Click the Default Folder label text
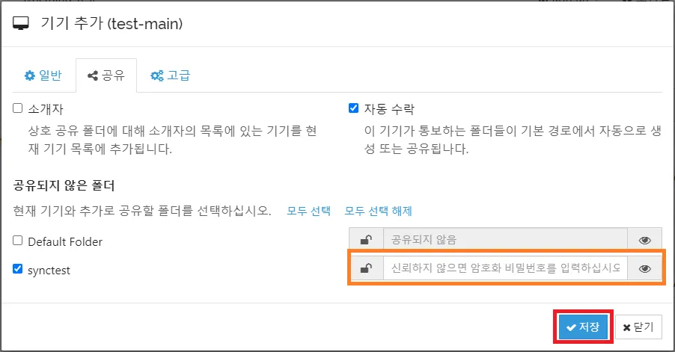The height and width of the screenshot is (352, 675). (65, 241)
